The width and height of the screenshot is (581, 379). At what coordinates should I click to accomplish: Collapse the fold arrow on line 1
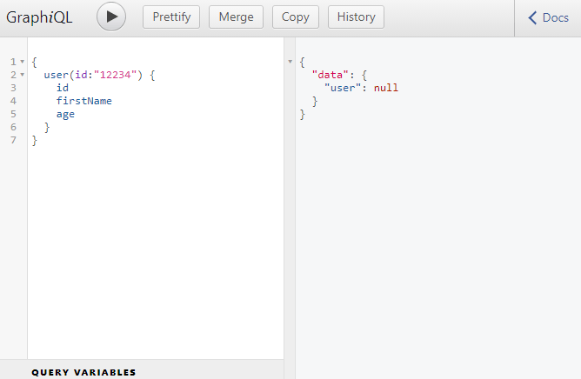[x=22, y=63]
